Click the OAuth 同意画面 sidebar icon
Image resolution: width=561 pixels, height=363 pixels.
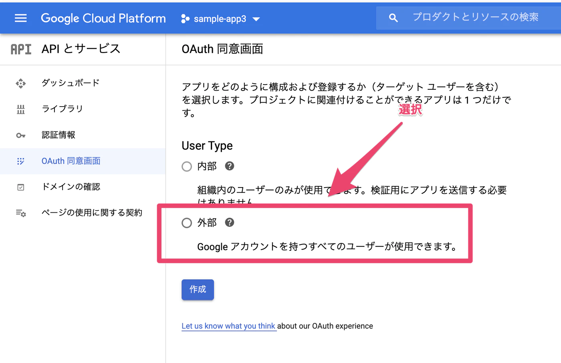click(21, 161)
